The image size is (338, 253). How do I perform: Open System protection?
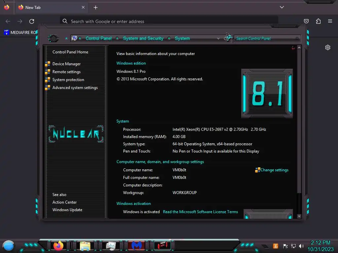click(68, 80)
